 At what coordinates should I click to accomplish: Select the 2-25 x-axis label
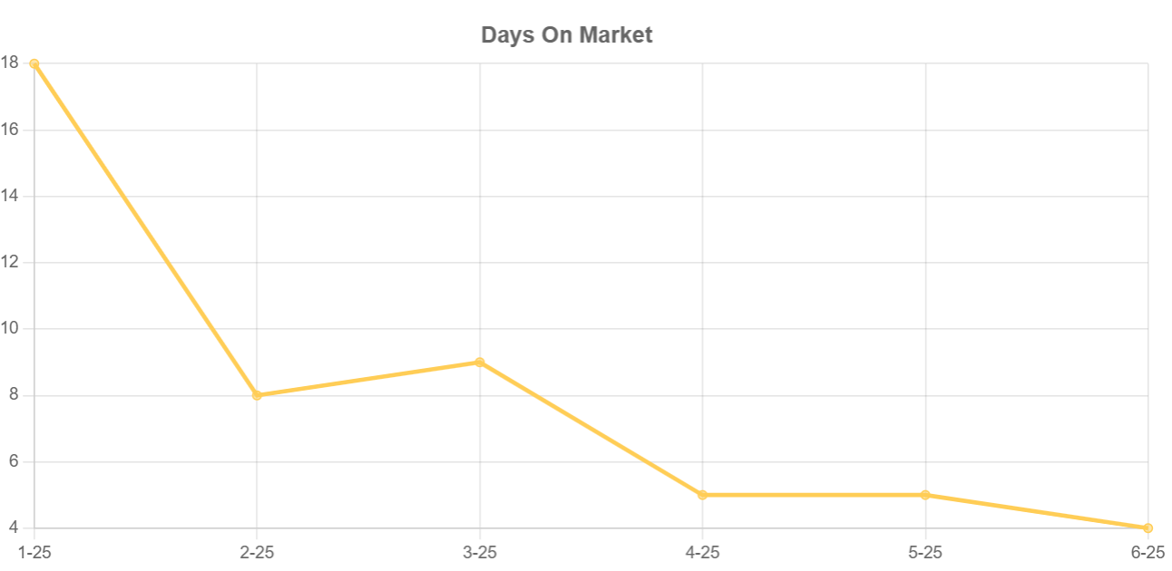click(257, 552)
